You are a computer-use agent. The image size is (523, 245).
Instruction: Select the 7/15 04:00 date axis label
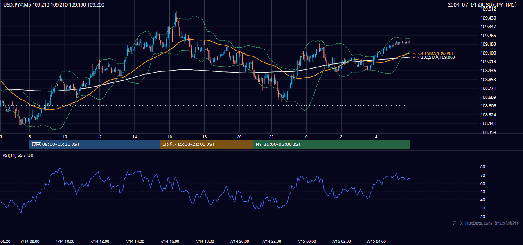tap(376, 241)
